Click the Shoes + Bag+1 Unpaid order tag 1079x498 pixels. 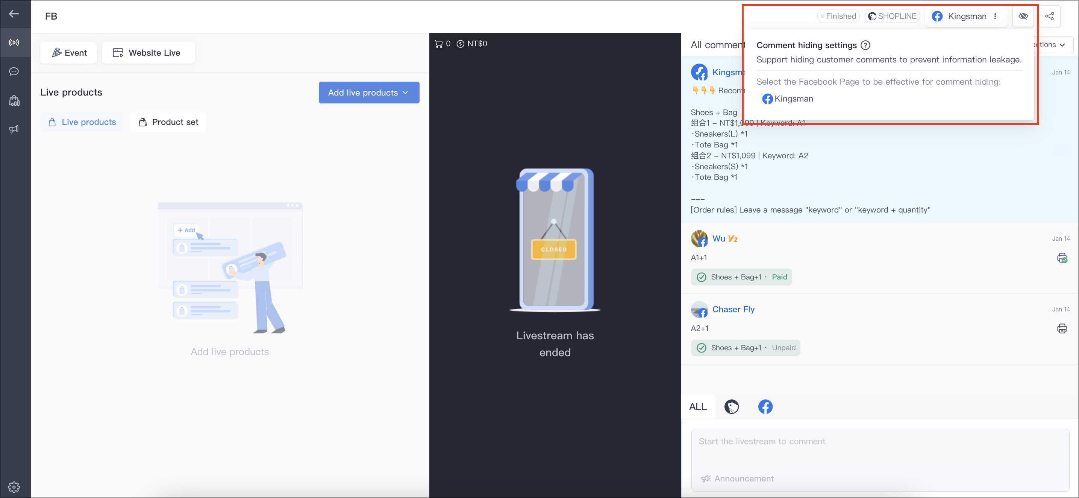pyautogui.click(x=746, y=348)
